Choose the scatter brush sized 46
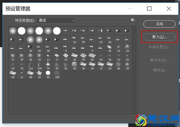The image size is (180, 127). [x=31, y=57]
